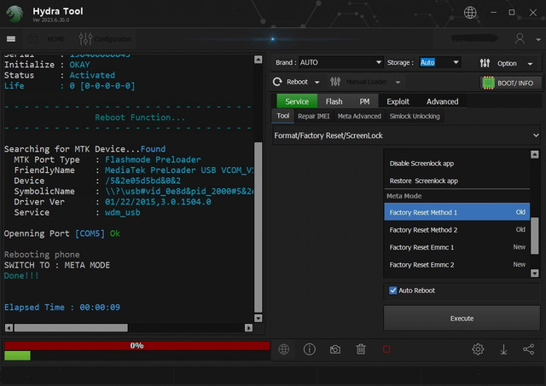Image resolution: width=546 pixels, height=386 pixels.
Task: Click the info icon in bottom toolbar
Action: click(309, 349)
